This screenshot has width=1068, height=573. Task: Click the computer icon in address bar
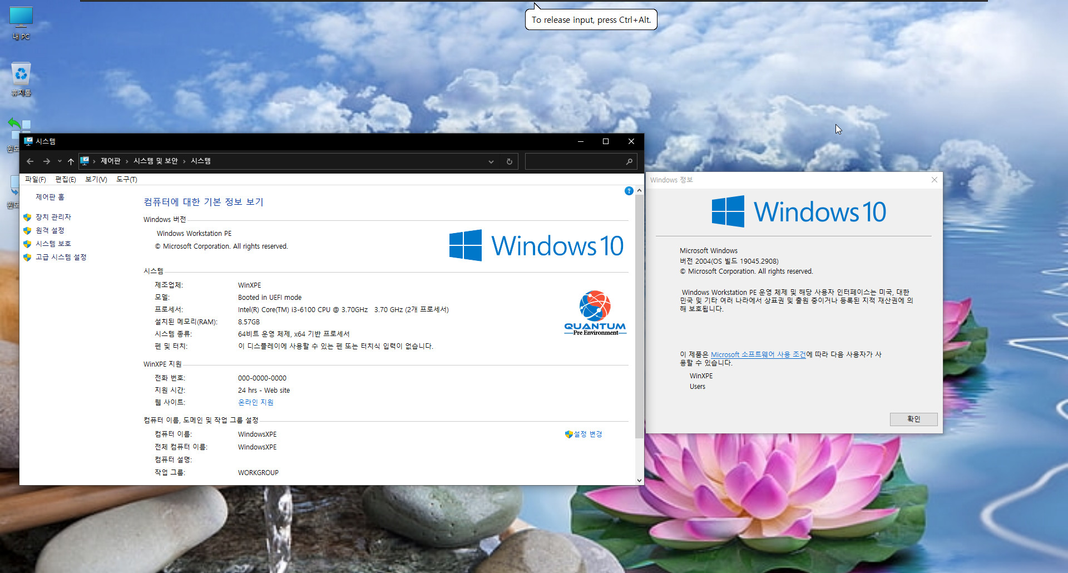tap(85, 161)
